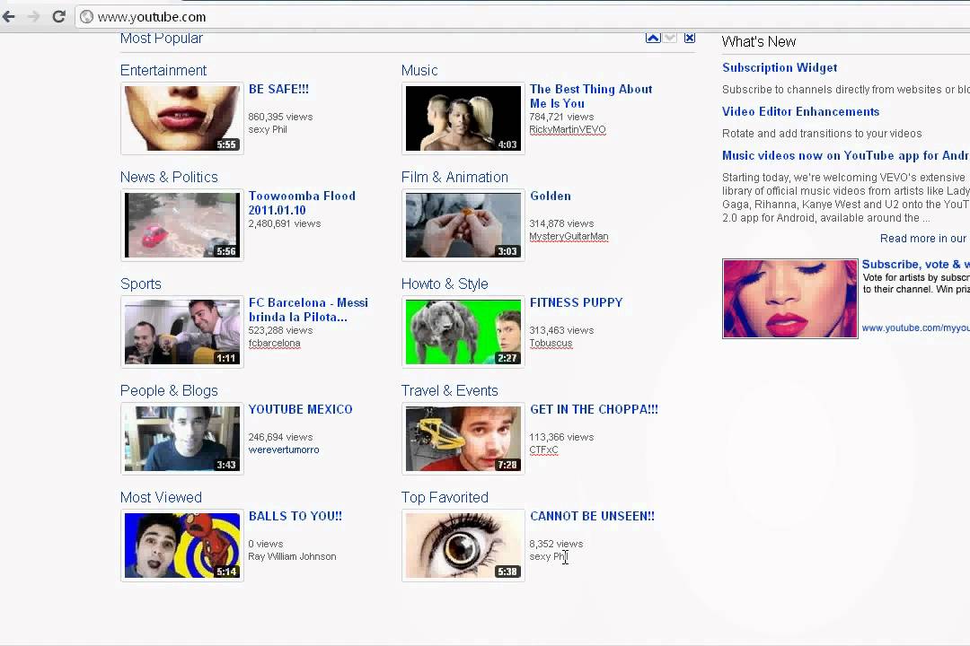Screen dimensions: 970x646
Task: Click the Rihanna promo image
Action: click(x=790, y=299)
